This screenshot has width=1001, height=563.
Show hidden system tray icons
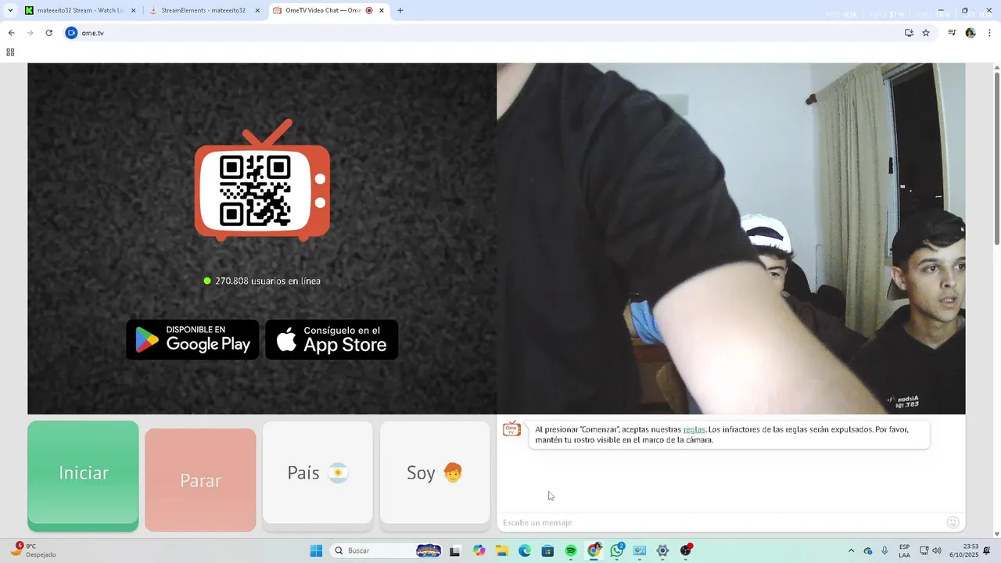click(x=852, y=550)
